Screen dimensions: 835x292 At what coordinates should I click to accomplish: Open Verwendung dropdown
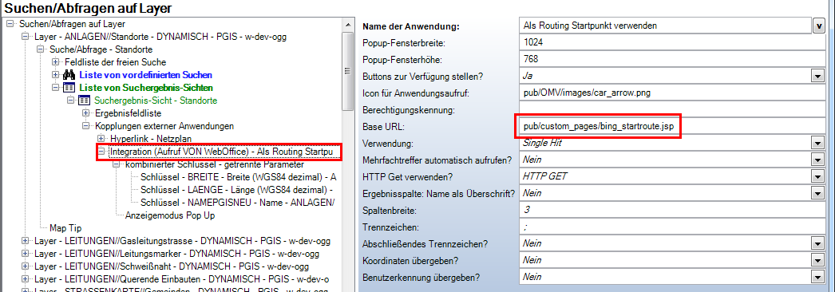[x=817, y=143]
